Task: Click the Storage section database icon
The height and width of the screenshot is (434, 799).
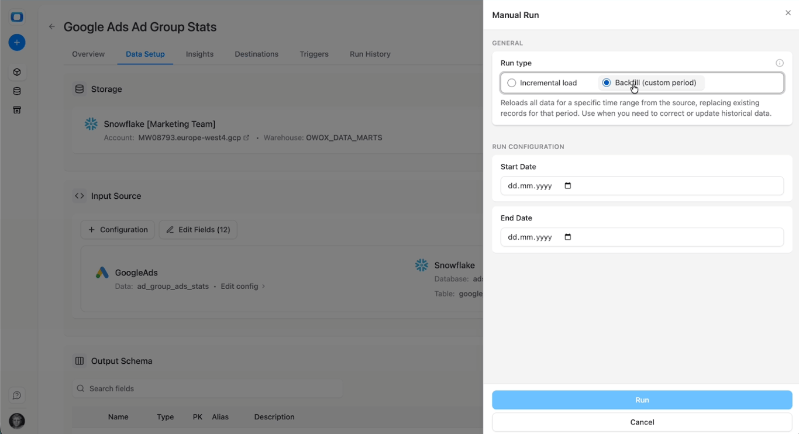Action: (80, 89)
